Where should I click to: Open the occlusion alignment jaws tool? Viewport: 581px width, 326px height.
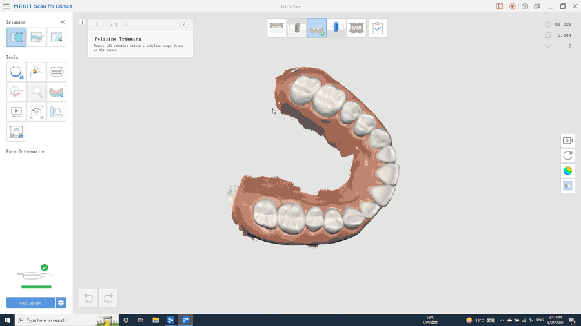click(x=56, y=72)
